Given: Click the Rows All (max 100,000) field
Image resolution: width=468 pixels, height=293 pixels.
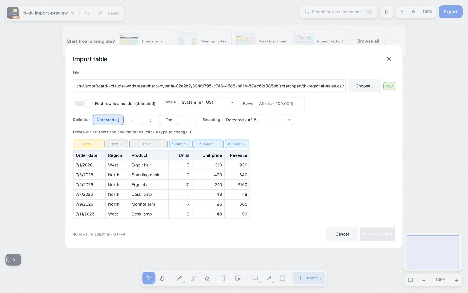Looking at the screenshot, I should coord(280,103).
